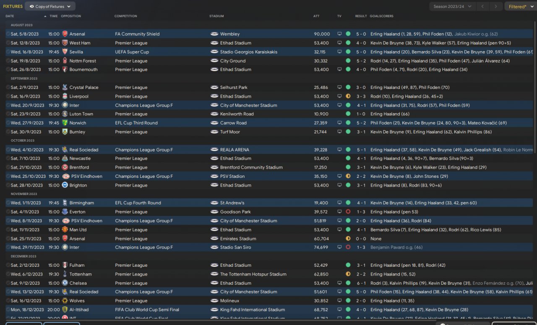
Task: Toggle the check mark for Sat, 12/8/2023 fixture
Action: [x=8, y=43]
